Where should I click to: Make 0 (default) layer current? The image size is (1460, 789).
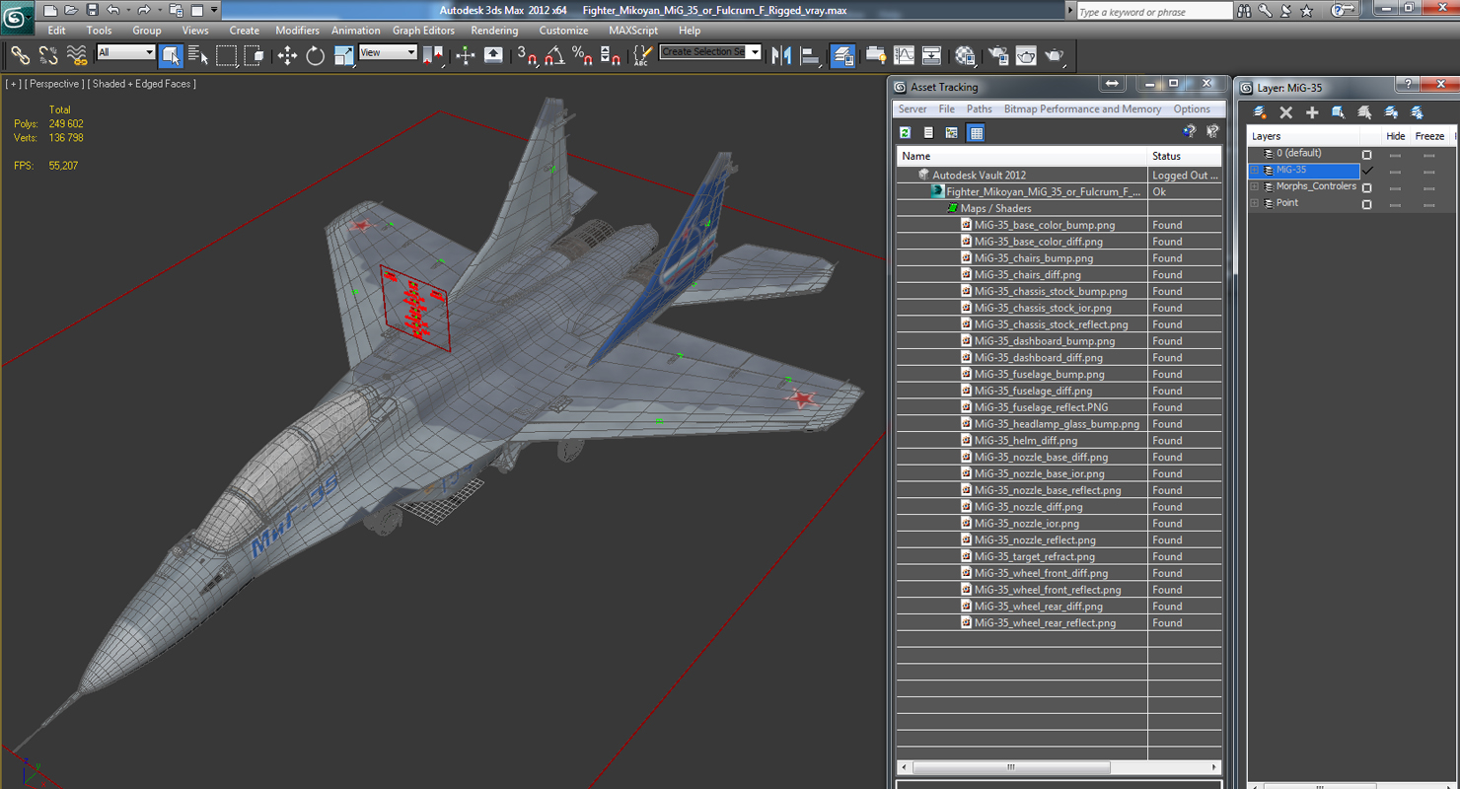pyautogui.click(x=1366, y=155)
